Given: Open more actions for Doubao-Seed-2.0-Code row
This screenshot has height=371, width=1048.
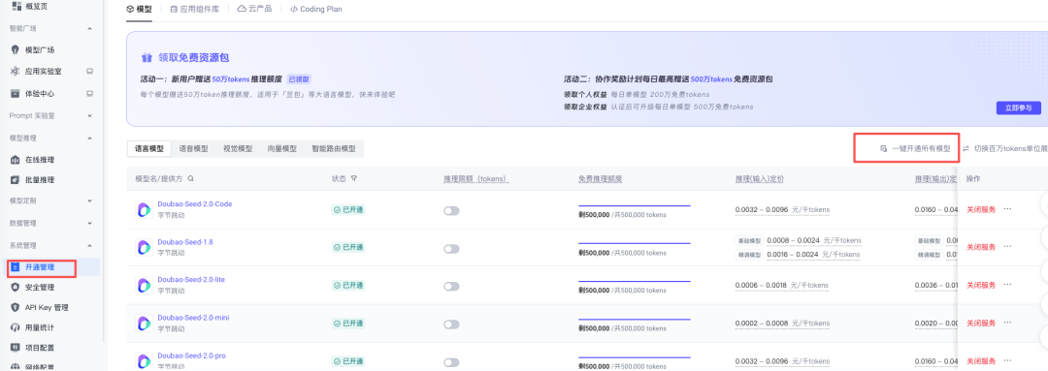Looking at the screenshot, I should pyautogui.click(x=1007, y=209).
